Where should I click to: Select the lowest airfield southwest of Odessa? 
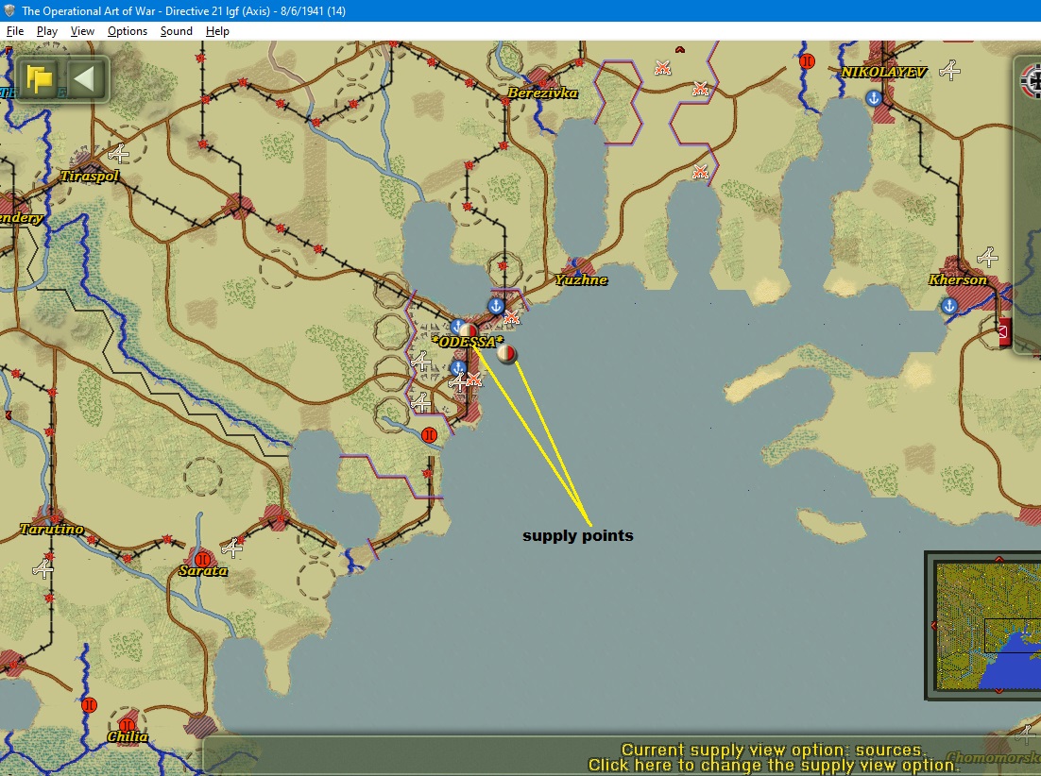coord(420,401)
